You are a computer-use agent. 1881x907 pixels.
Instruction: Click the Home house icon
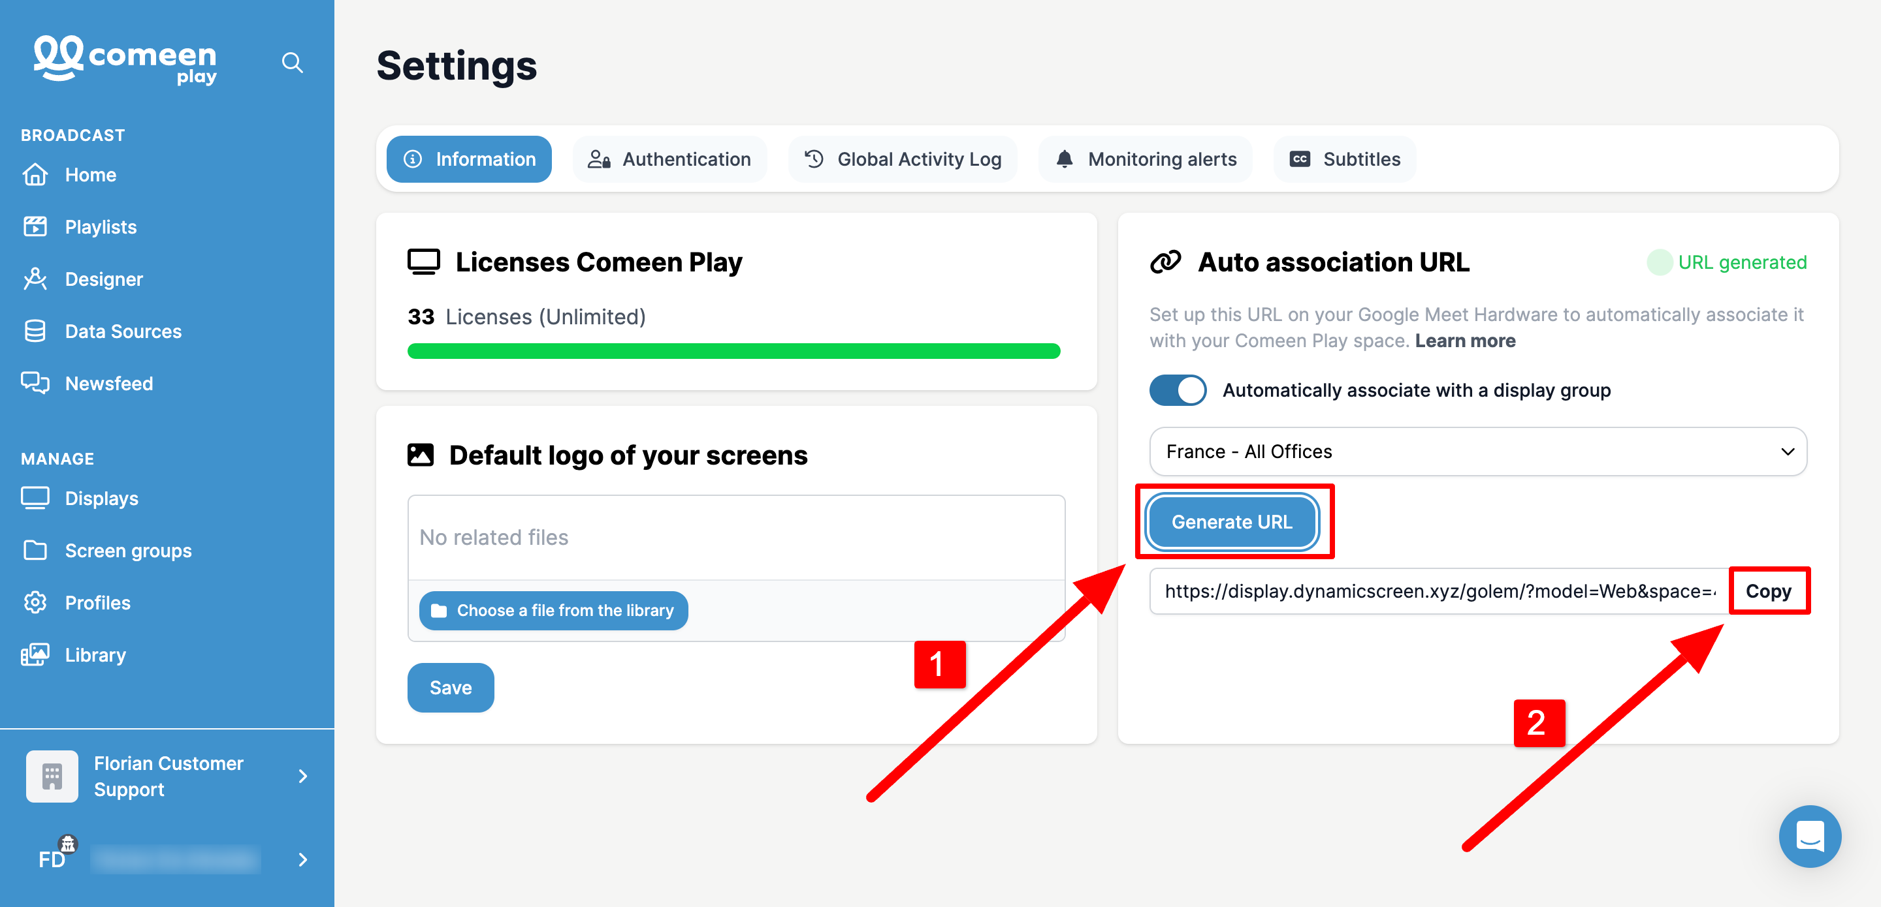click(x=35, y=175)
